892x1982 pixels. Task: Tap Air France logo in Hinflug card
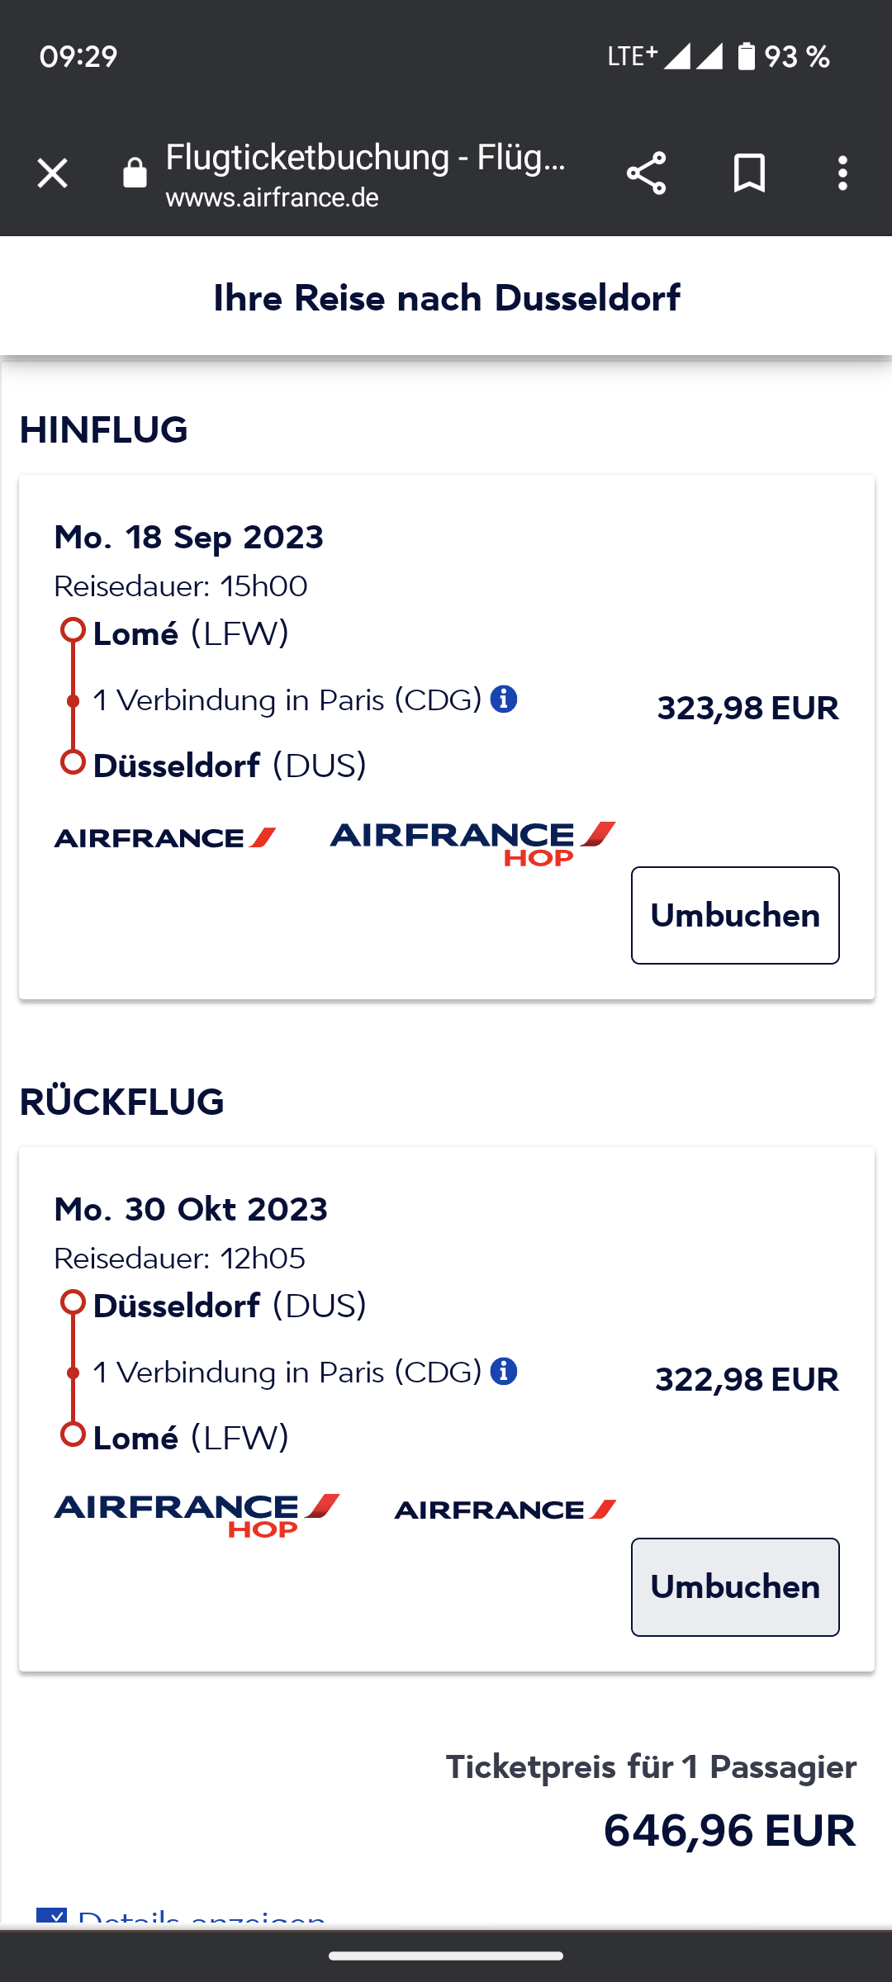coord(165,838)
